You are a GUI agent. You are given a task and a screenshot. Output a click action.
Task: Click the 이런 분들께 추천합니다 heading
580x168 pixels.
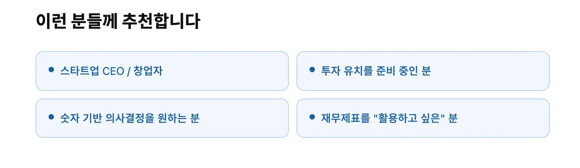pos(118,21)
